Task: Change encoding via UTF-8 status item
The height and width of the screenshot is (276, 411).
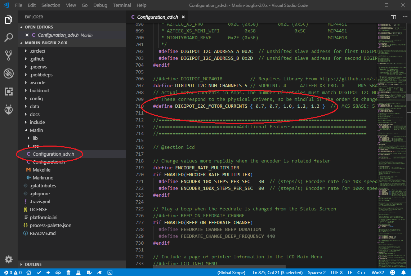Action: click(x=336, y=273)
